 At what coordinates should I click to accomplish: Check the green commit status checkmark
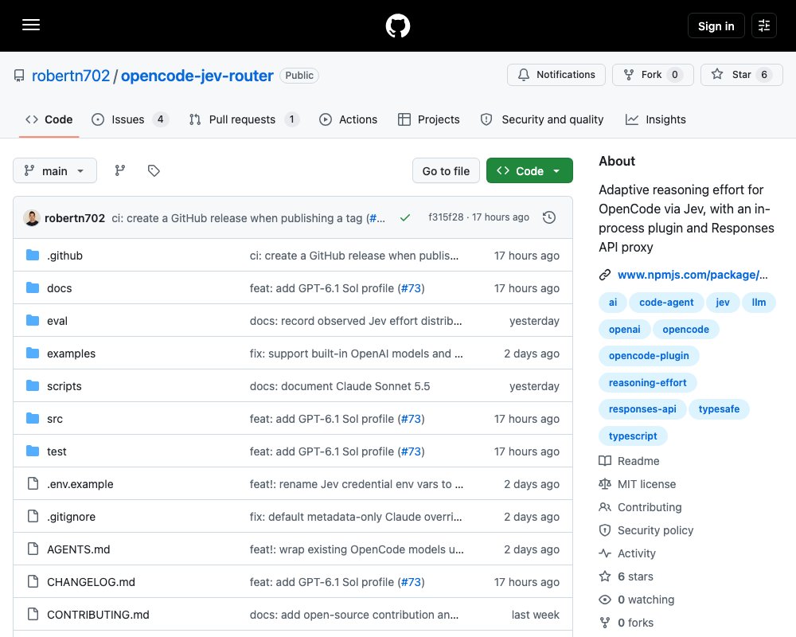click(404, 218)
